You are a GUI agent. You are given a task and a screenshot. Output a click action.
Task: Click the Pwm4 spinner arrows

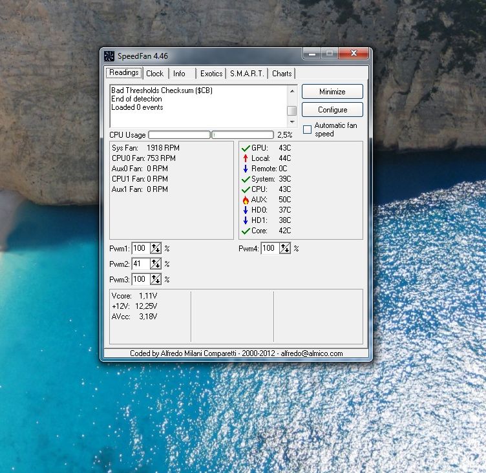coord(285,248)
